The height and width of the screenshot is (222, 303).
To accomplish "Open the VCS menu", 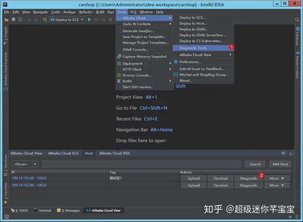I will tap(133, 12).
